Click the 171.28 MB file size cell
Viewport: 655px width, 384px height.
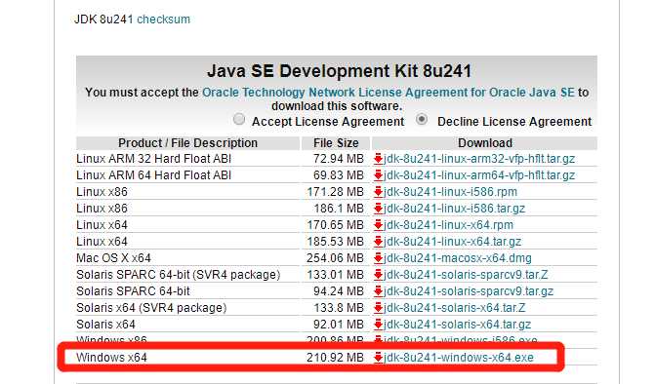tap(335, 192)
